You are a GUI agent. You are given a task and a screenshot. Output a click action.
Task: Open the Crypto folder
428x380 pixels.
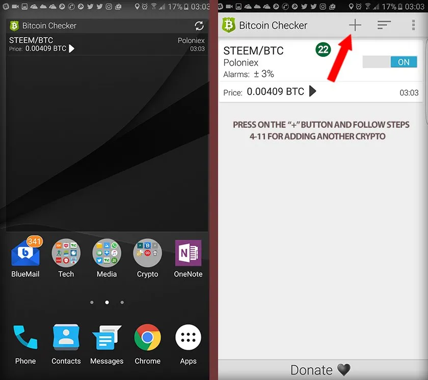coord(147,258)
